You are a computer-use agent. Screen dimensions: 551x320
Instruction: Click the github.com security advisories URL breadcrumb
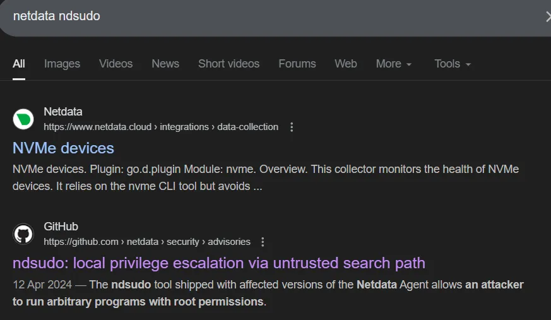(x=147, y=242)
